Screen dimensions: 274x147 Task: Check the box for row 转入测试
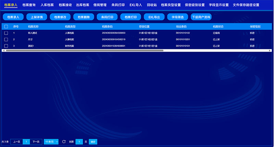[6, 33]
